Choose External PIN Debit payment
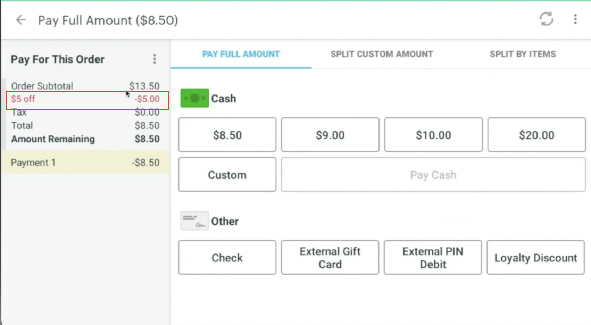Viewport: 591px width, 325px height. (433, 258)
